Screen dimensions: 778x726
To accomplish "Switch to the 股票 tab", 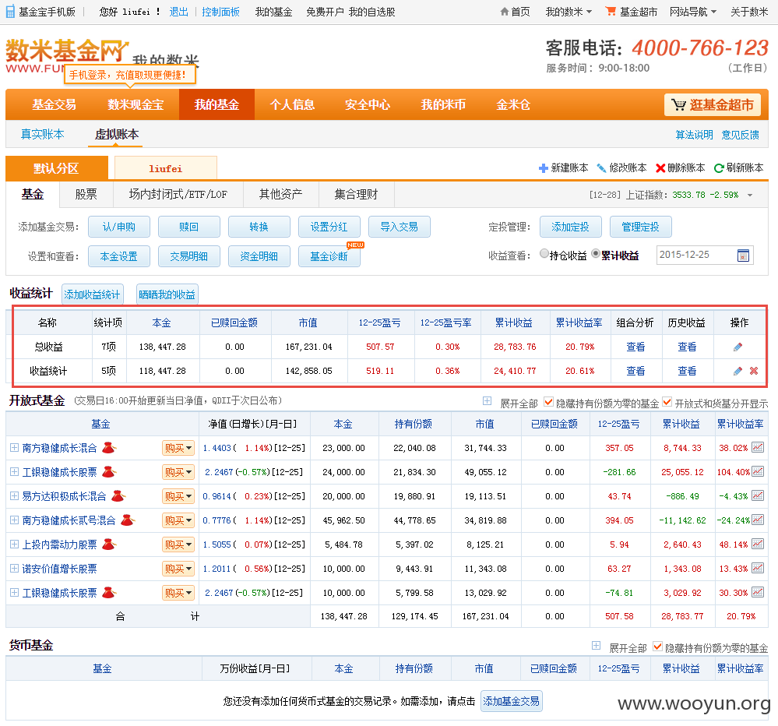I will click(x=86, y=195).
